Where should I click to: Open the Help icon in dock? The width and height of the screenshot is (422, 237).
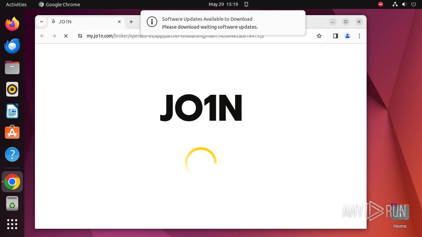click(12, 154)
